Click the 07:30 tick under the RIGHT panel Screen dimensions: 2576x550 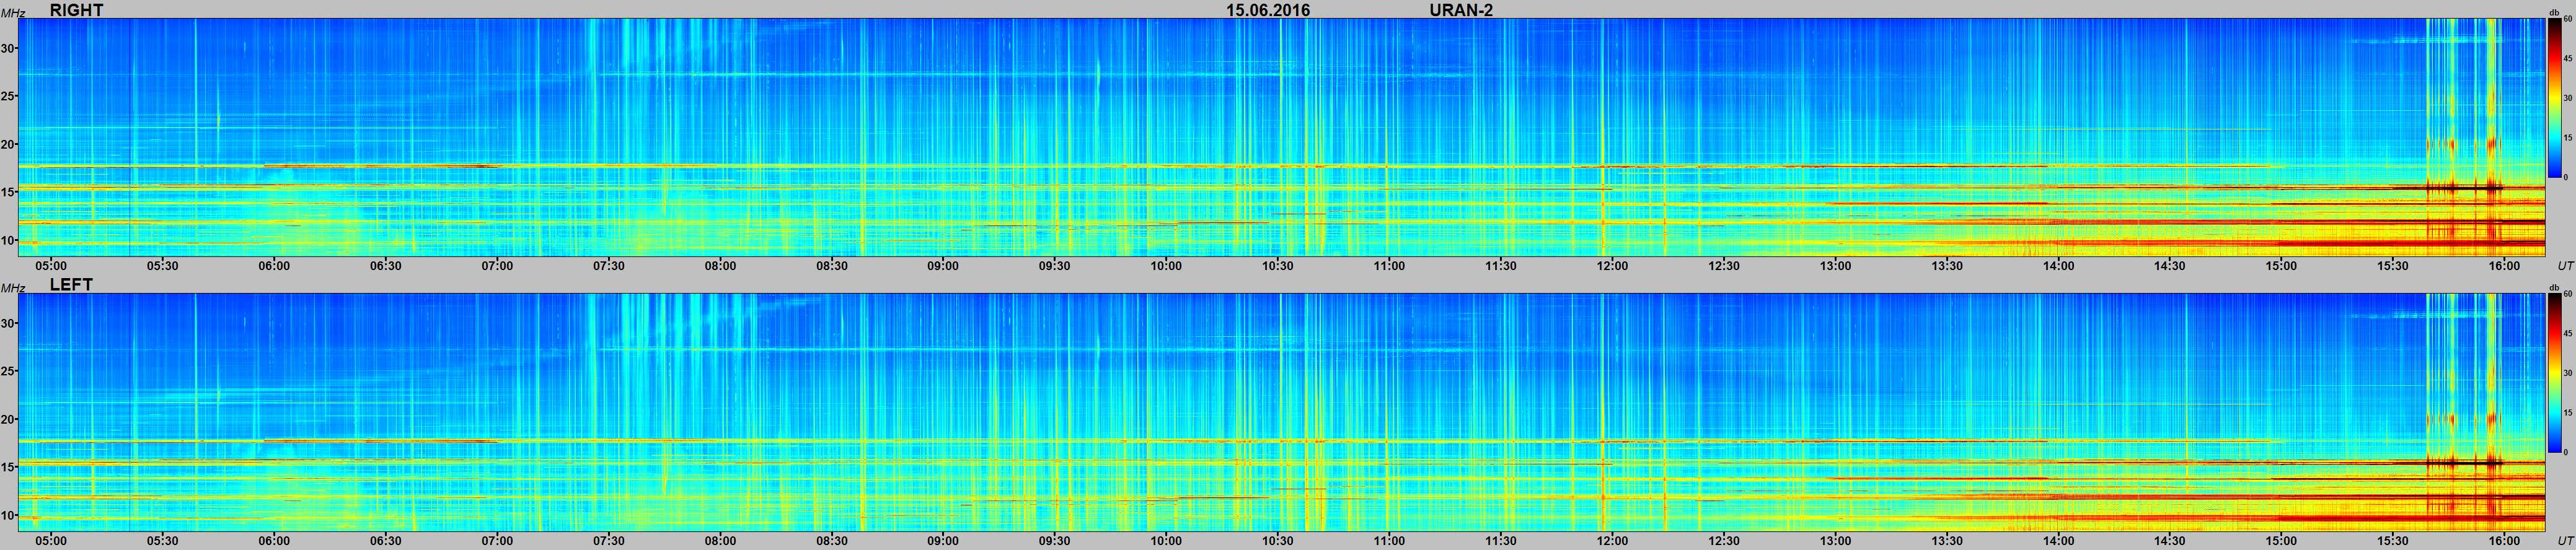pyautogui.click(x=609, y=266)
